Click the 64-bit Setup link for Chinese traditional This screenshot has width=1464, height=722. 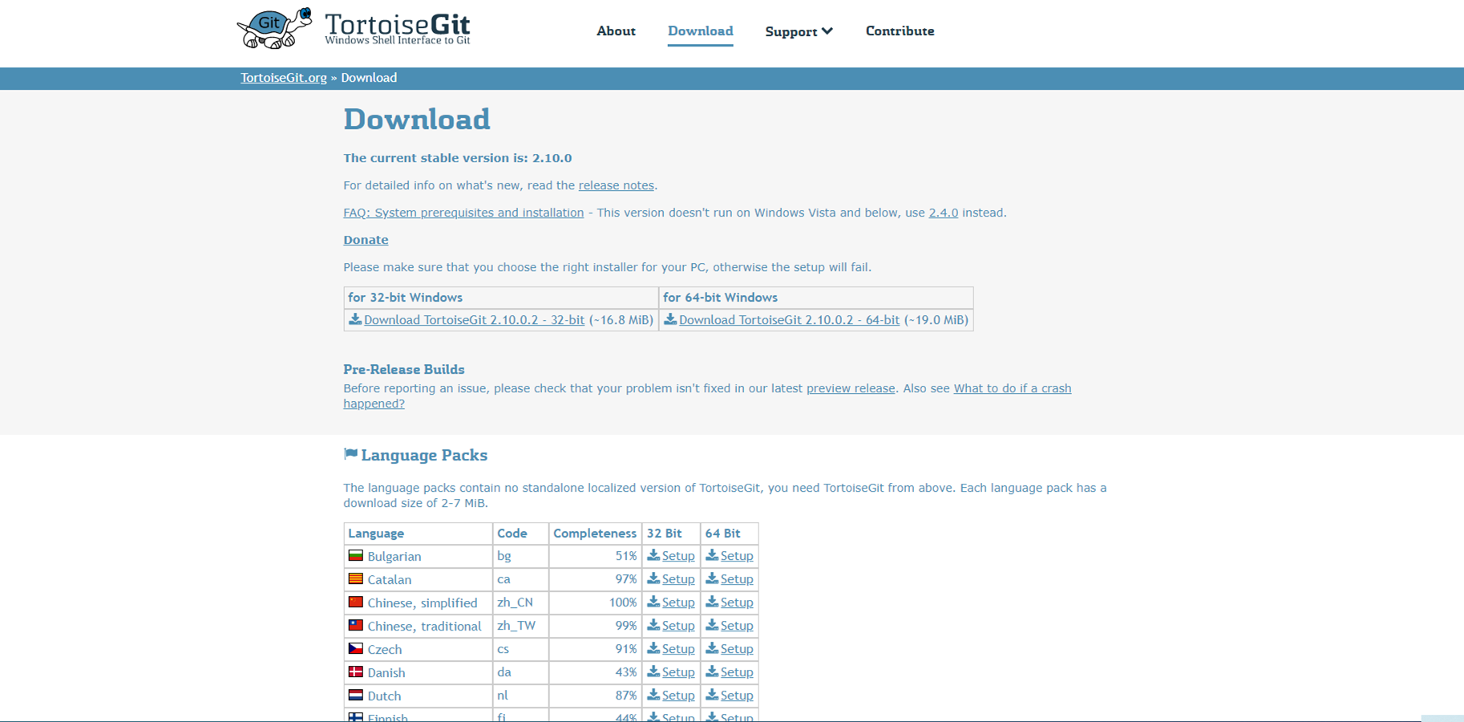[x=736, y=625]
